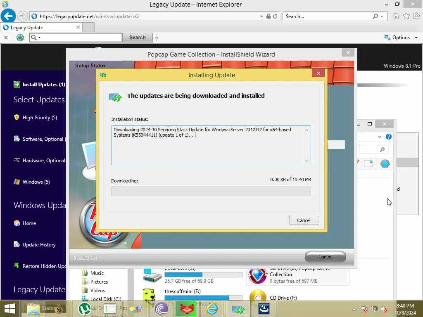This screenshot has height=317, width=423.
Task: Select thescuffmini (E:) drive
Action: click(192, 295)
